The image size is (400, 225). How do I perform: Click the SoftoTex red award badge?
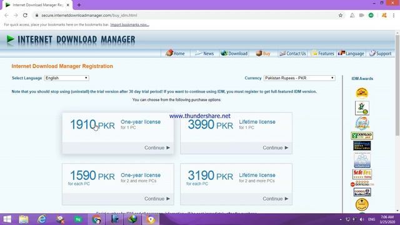pyautogui.click(x=362, y=174)
